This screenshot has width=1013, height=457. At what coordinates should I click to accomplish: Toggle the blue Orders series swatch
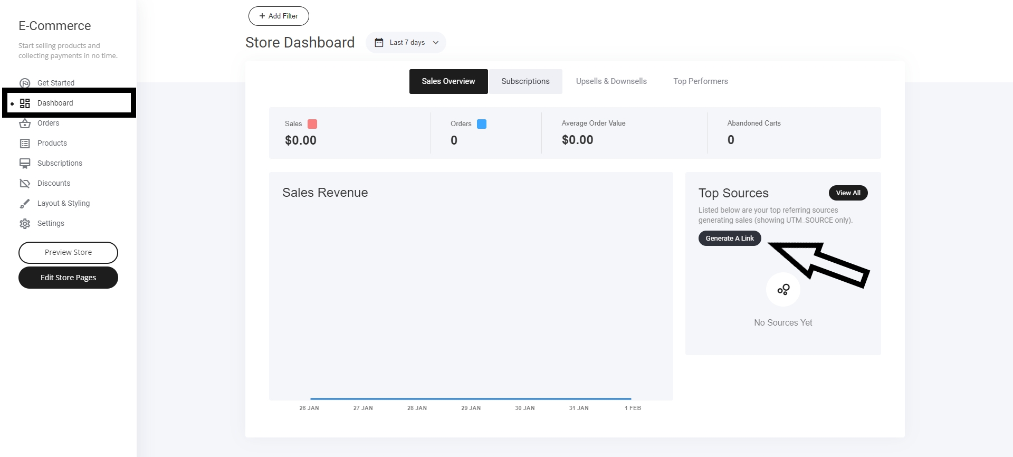click(482, 124)
